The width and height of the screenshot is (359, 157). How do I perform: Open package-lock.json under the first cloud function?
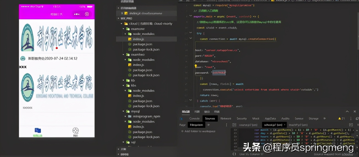(146, 50)
